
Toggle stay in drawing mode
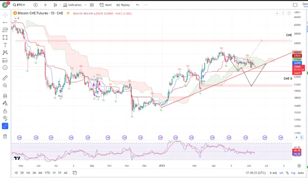click(5, 103)
